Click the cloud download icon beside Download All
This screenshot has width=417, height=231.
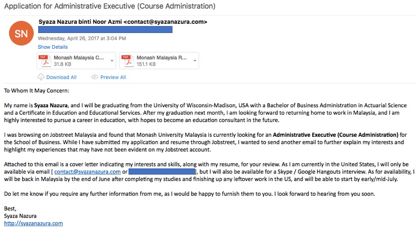pos(41,77)
